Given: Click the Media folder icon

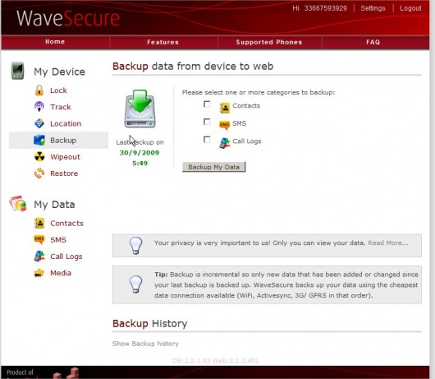Looking at the screenshot, I should click(x=39, y=273).
